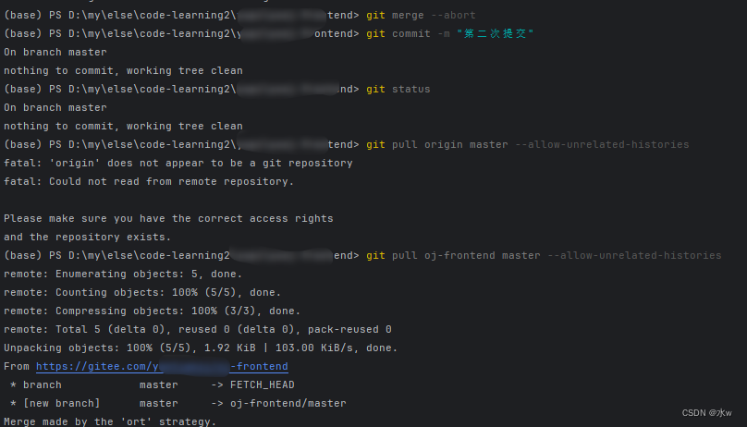Viewport: 747px width, 427px height.
Task: Open the gitee.com frontend repository link
Action: 162,366
